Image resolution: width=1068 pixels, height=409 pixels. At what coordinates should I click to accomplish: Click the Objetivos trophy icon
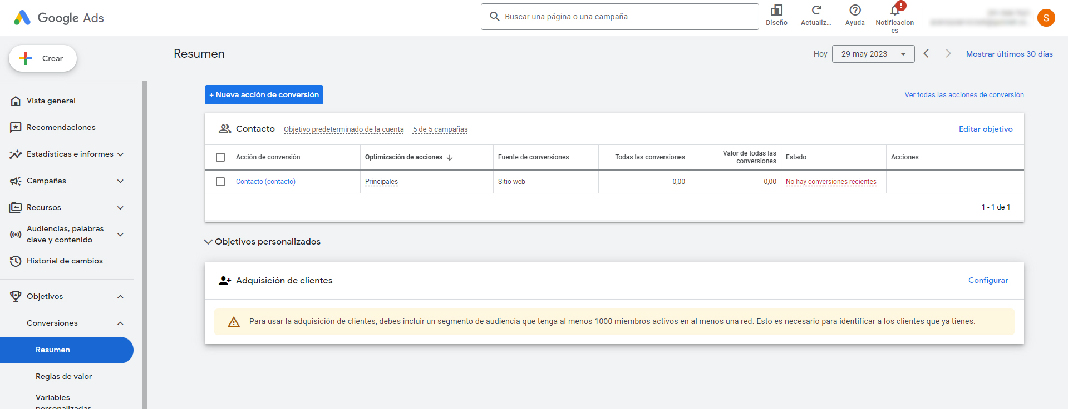[16, 297]
